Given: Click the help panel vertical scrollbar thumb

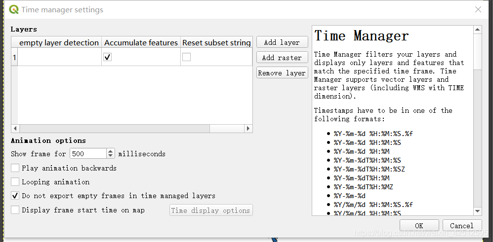Looking at the screenshot, I should tap(478, 51).
